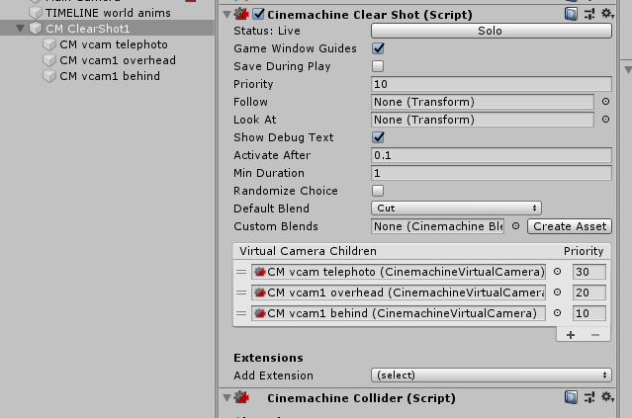The height and width of the screenshot is (418, 632).
Task: Click the Solo button
Action: point(492,31)
